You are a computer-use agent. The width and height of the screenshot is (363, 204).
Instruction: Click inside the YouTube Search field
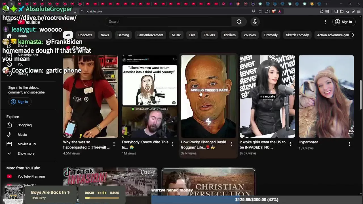tap(168, 22)
